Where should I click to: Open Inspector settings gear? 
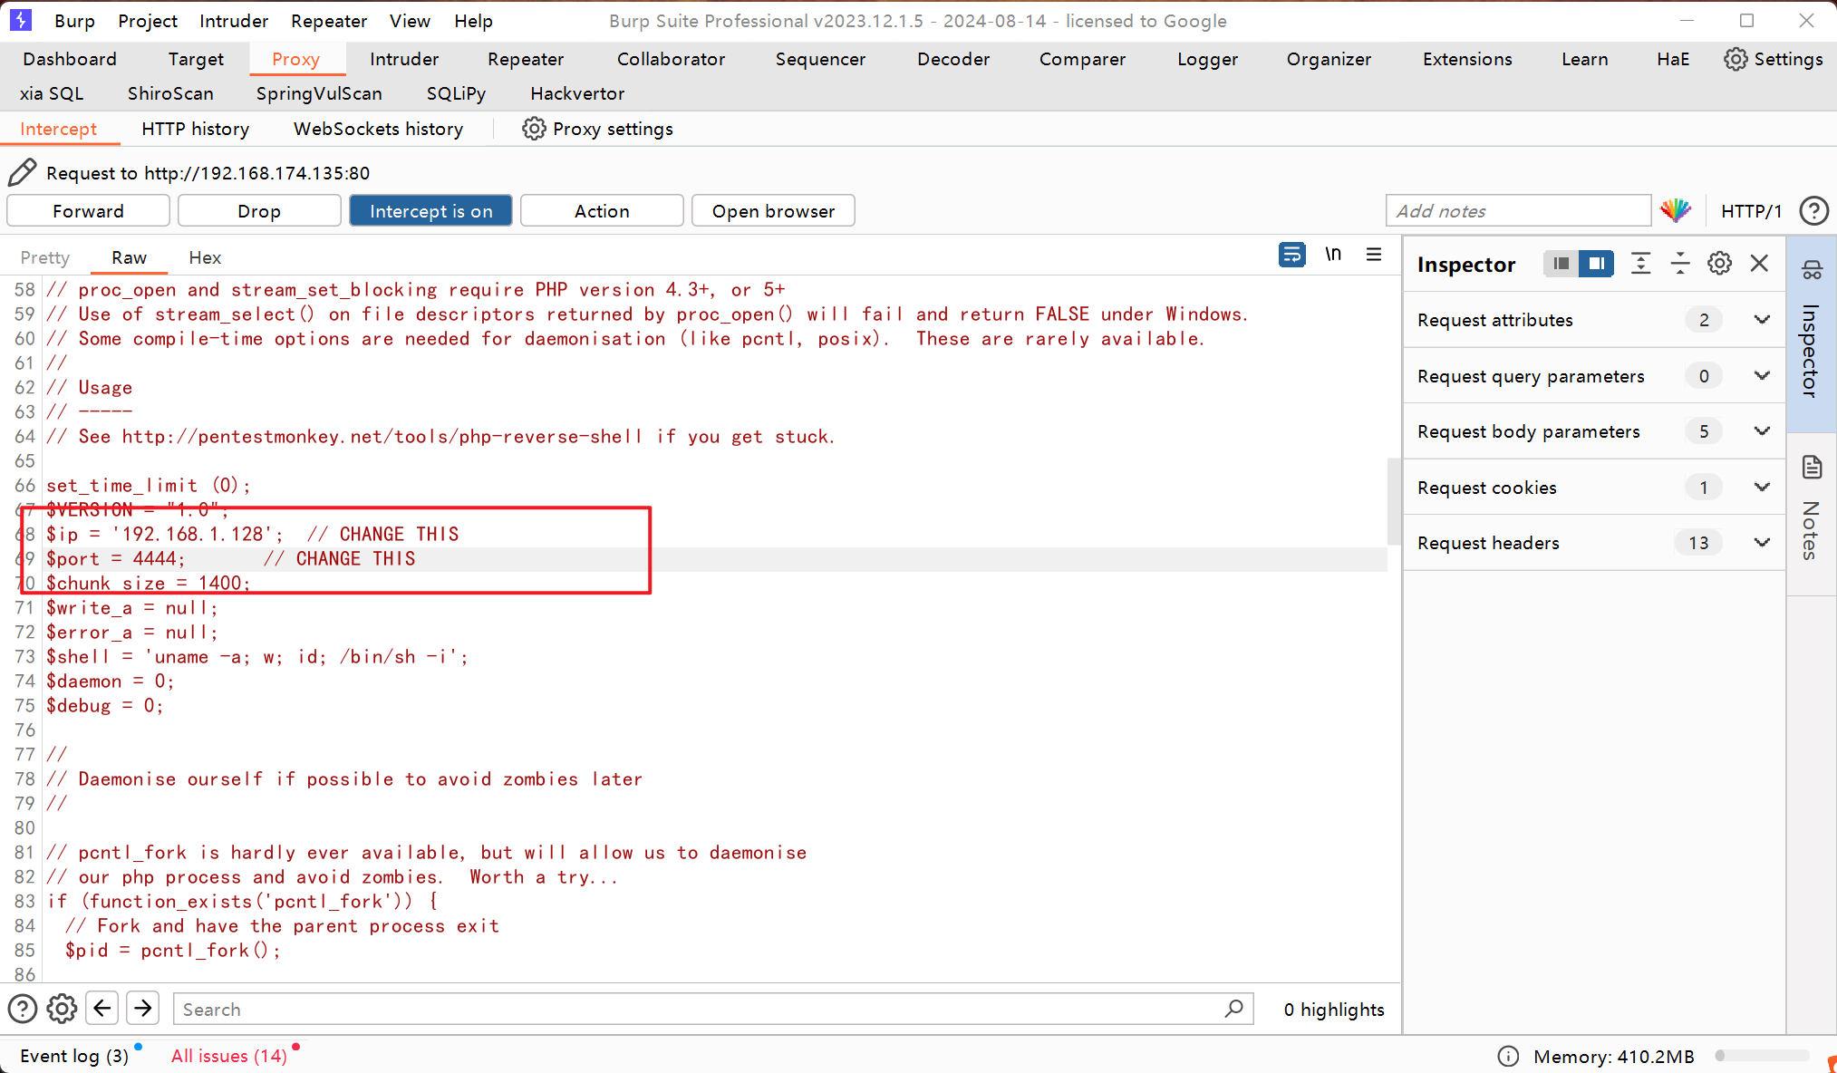tap(1719, 264)
